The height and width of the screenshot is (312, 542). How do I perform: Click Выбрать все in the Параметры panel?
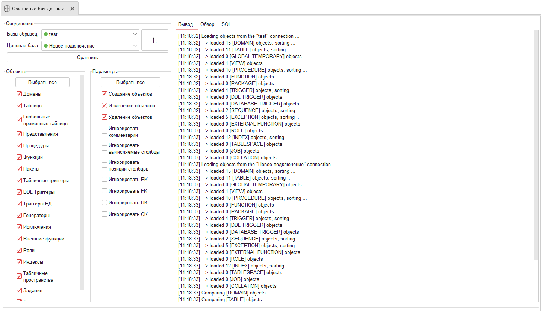[x=130, y=82]
